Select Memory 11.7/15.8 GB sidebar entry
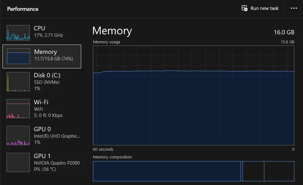Screen dimensions: 303x185 pos(53,55)
